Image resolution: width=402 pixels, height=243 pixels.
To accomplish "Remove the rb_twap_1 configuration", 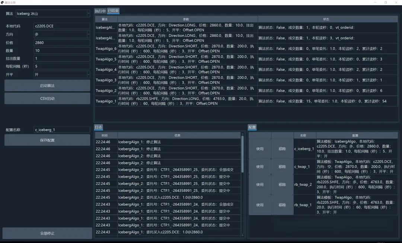I will pos(282,205).
